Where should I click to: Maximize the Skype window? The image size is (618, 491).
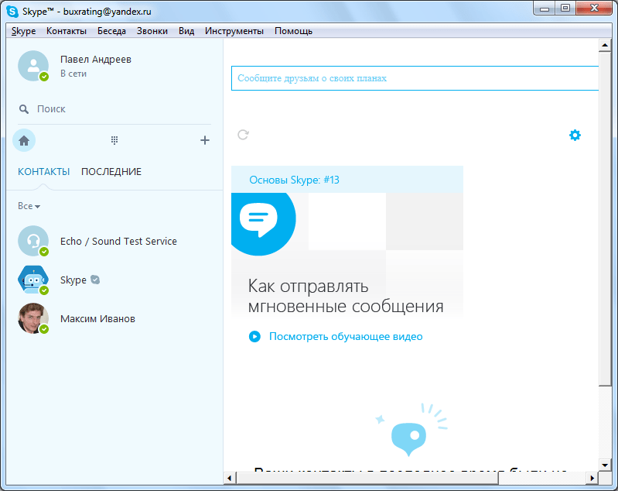tap(565, 9)
